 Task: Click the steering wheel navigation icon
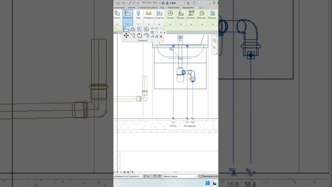tap(214, 40)
